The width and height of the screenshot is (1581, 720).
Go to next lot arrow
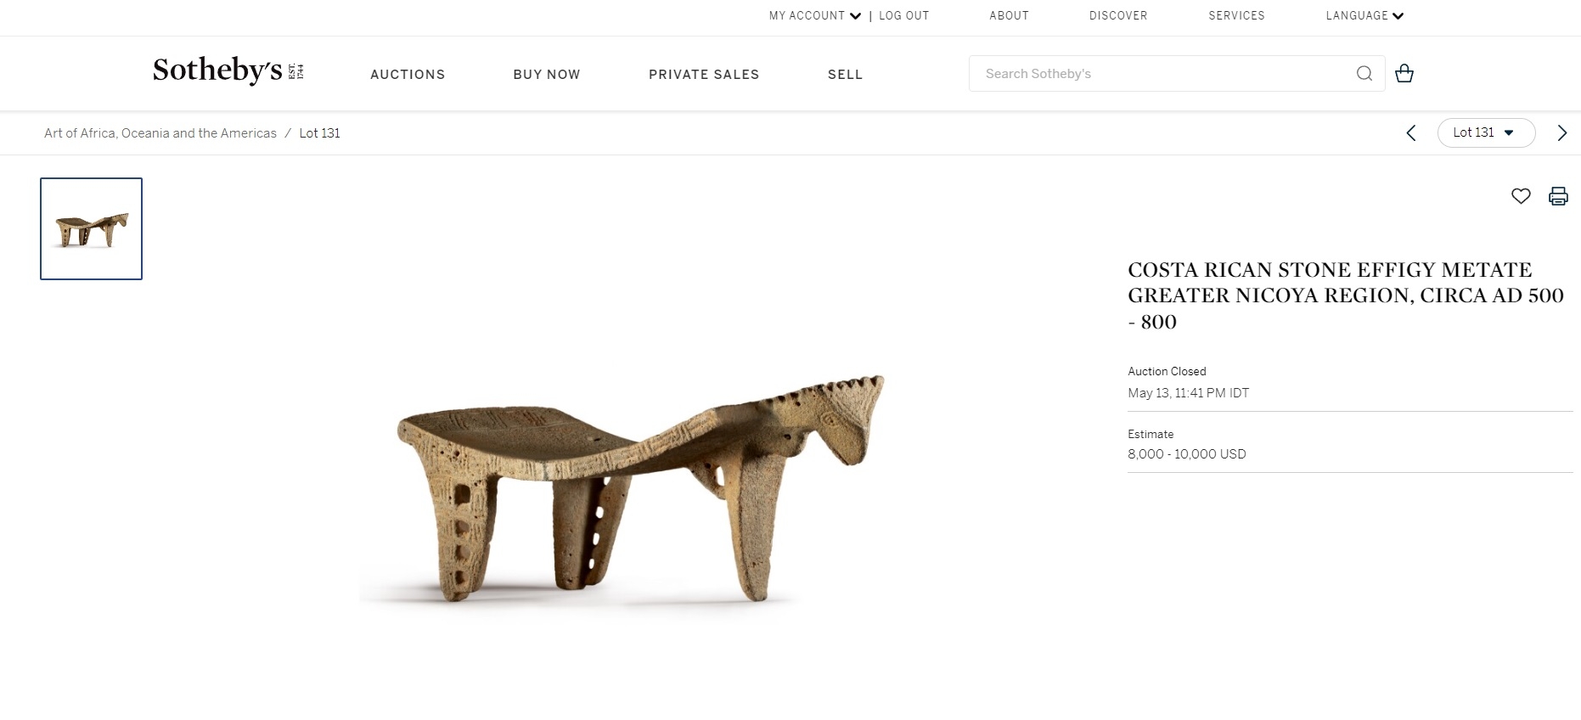click(1561, 133)
